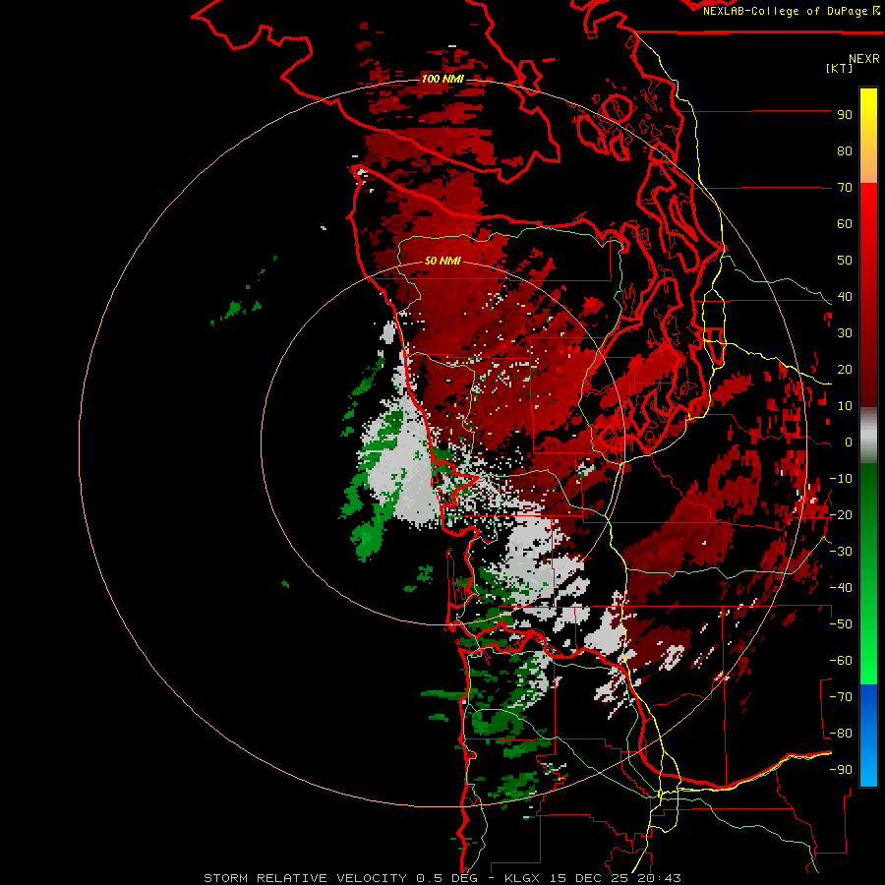Pick the 10 knot value on scale
Image resolution: width=885 pixels, height=885 pixels.
click(845, 406)
